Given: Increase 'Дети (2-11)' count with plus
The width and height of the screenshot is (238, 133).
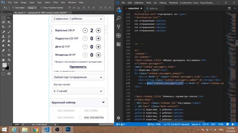Looking at the screenshot, I should pos(98,47).
